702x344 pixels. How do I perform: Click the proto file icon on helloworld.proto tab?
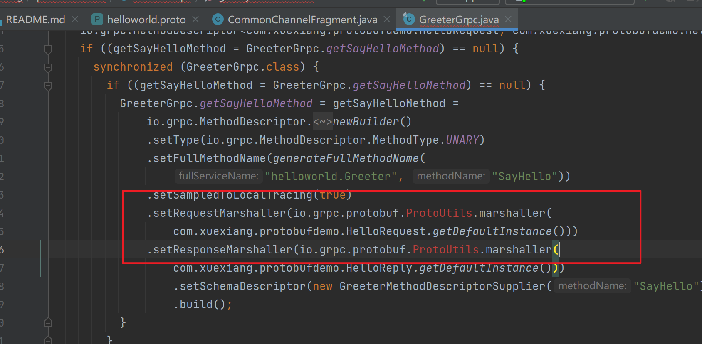pos(97,19)
